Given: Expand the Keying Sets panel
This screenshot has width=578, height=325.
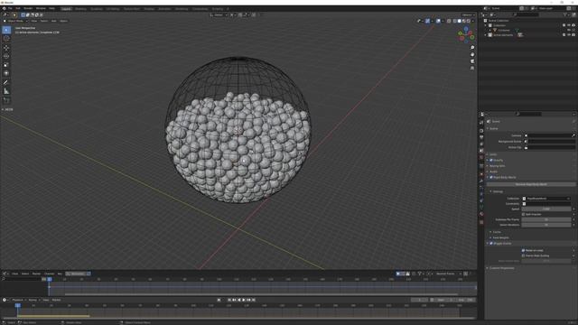Looking at the screenshot, I should pos(496,166).
